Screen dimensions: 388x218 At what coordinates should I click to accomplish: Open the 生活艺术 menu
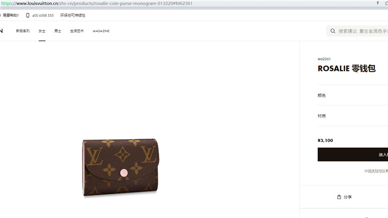(x=77, y=31)
